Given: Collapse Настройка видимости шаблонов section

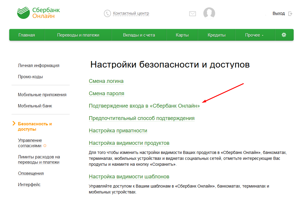Looking at the screenshot, I should 129,177.
